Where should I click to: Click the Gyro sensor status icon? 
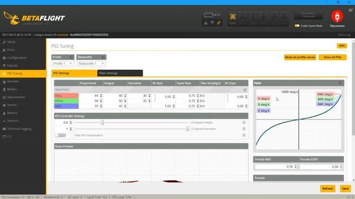[x=233, y=18]
